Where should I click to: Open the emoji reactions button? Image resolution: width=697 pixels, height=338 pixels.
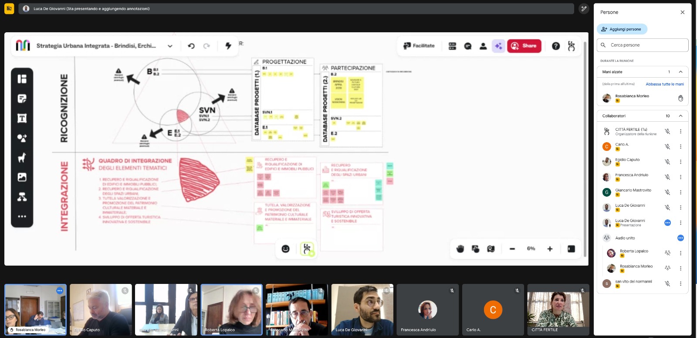coord(286,249)
